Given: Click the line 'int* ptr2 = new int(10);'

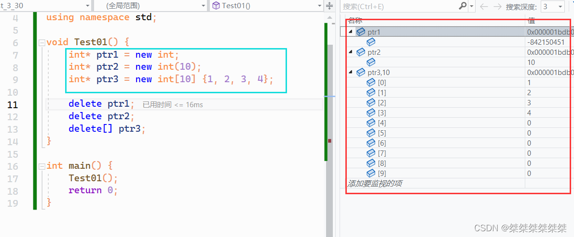Looking at the screenshot, I should (x=135, y=67).
